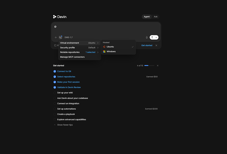Click the microphone voice input icon
This screenshot has width=227, height=154.
click(x=147, y=37)
